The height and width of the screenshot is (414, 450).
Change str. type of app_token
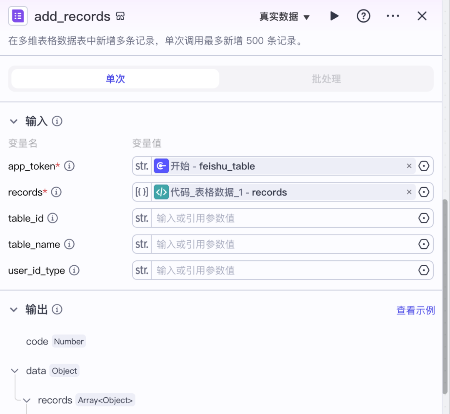point(142,166)
